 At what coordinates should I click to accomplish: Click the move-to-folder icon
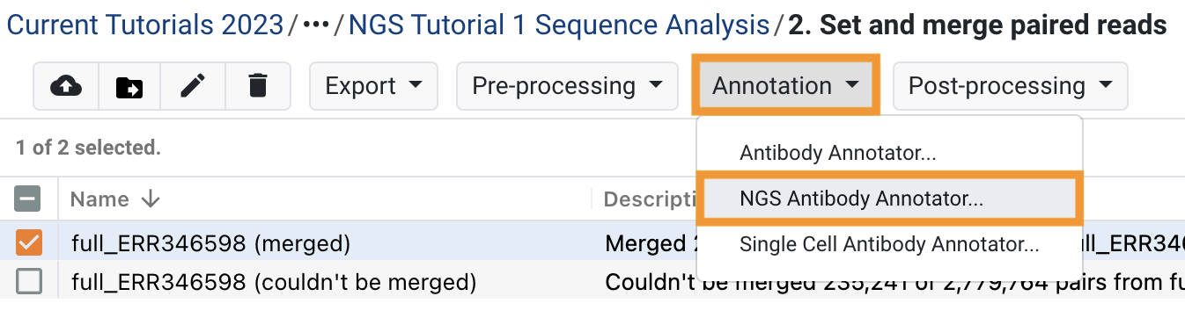click(x=129, y=85)
